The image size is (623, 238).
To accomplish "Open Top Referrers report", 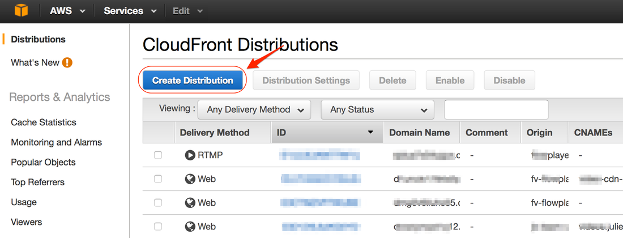I will click(x=38, y=182).
